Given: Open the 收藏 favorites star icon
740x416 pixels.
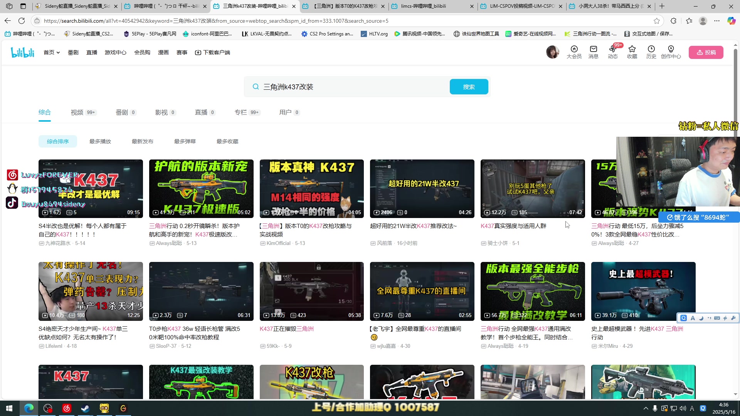Looking at the screenshot, I should point(632,52).
